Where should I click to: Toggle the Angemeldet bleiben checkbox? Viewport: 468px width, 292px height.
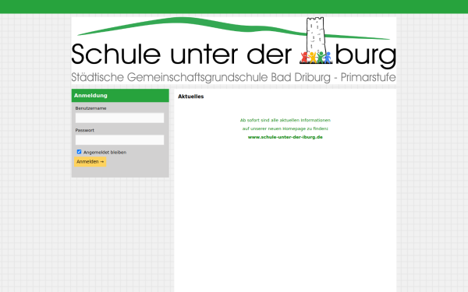(x=79, y=152)
